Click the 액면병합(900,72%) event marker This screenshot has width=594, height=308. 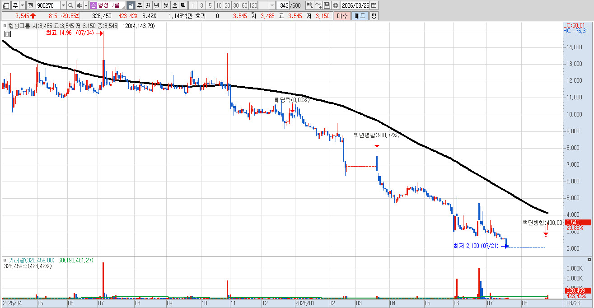376,135
